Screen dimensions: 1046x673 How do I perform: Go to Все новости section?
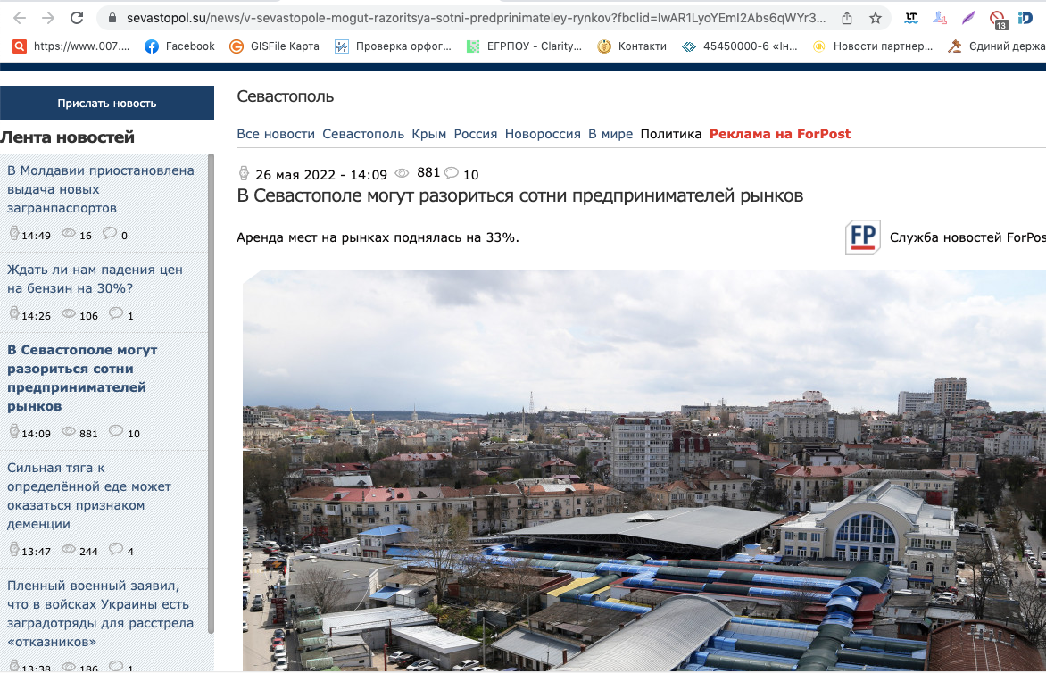[276, 134]
